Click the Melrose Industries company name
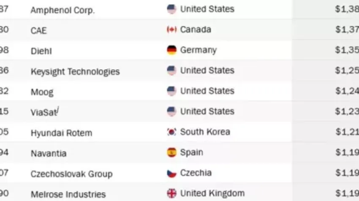The height and width of the screenshot is (201, 359). coord(68,194)
